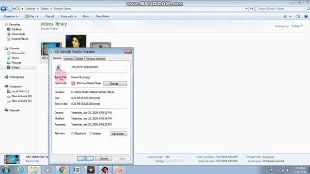Create a New folder from toolbar
This screenshot has height=174, width=310.
click(x=102, y=16)
